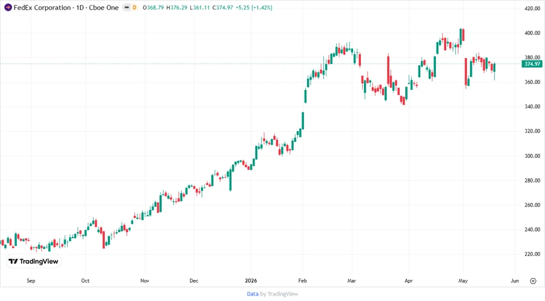Screen dimensions: 545x301
Task: Click the Apr label on time axis
Action: click(408, 280)
